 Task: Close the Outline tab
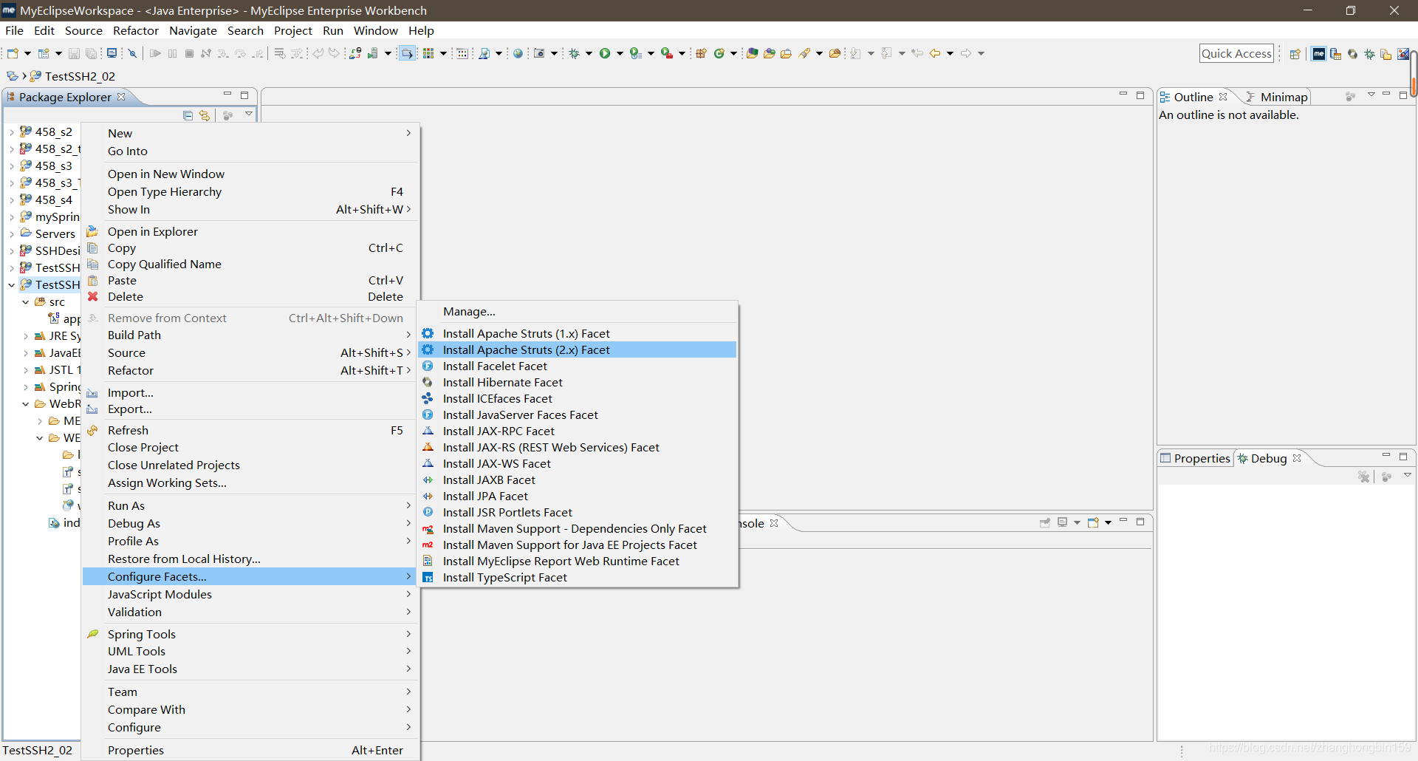[1223, 97]
